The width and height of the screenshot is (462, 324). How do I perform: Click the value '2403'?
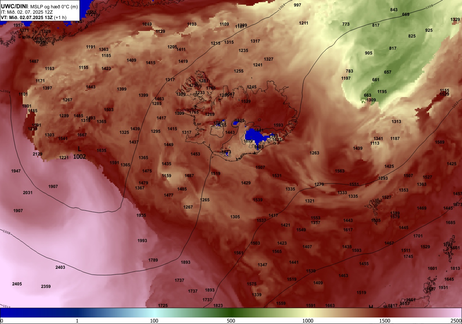[x=60, y=267]
